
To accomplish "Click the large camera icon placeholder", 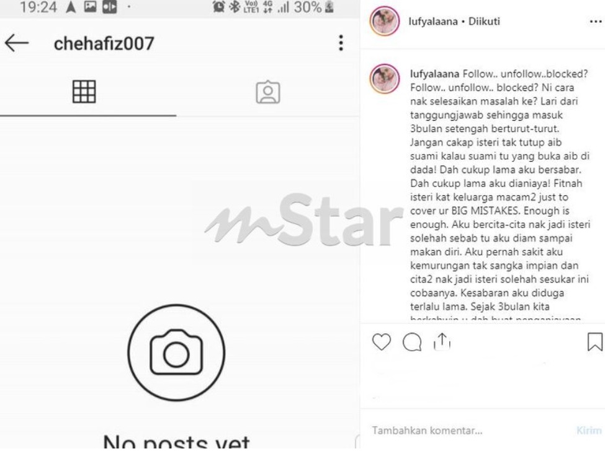I will (x=176, y=352).
